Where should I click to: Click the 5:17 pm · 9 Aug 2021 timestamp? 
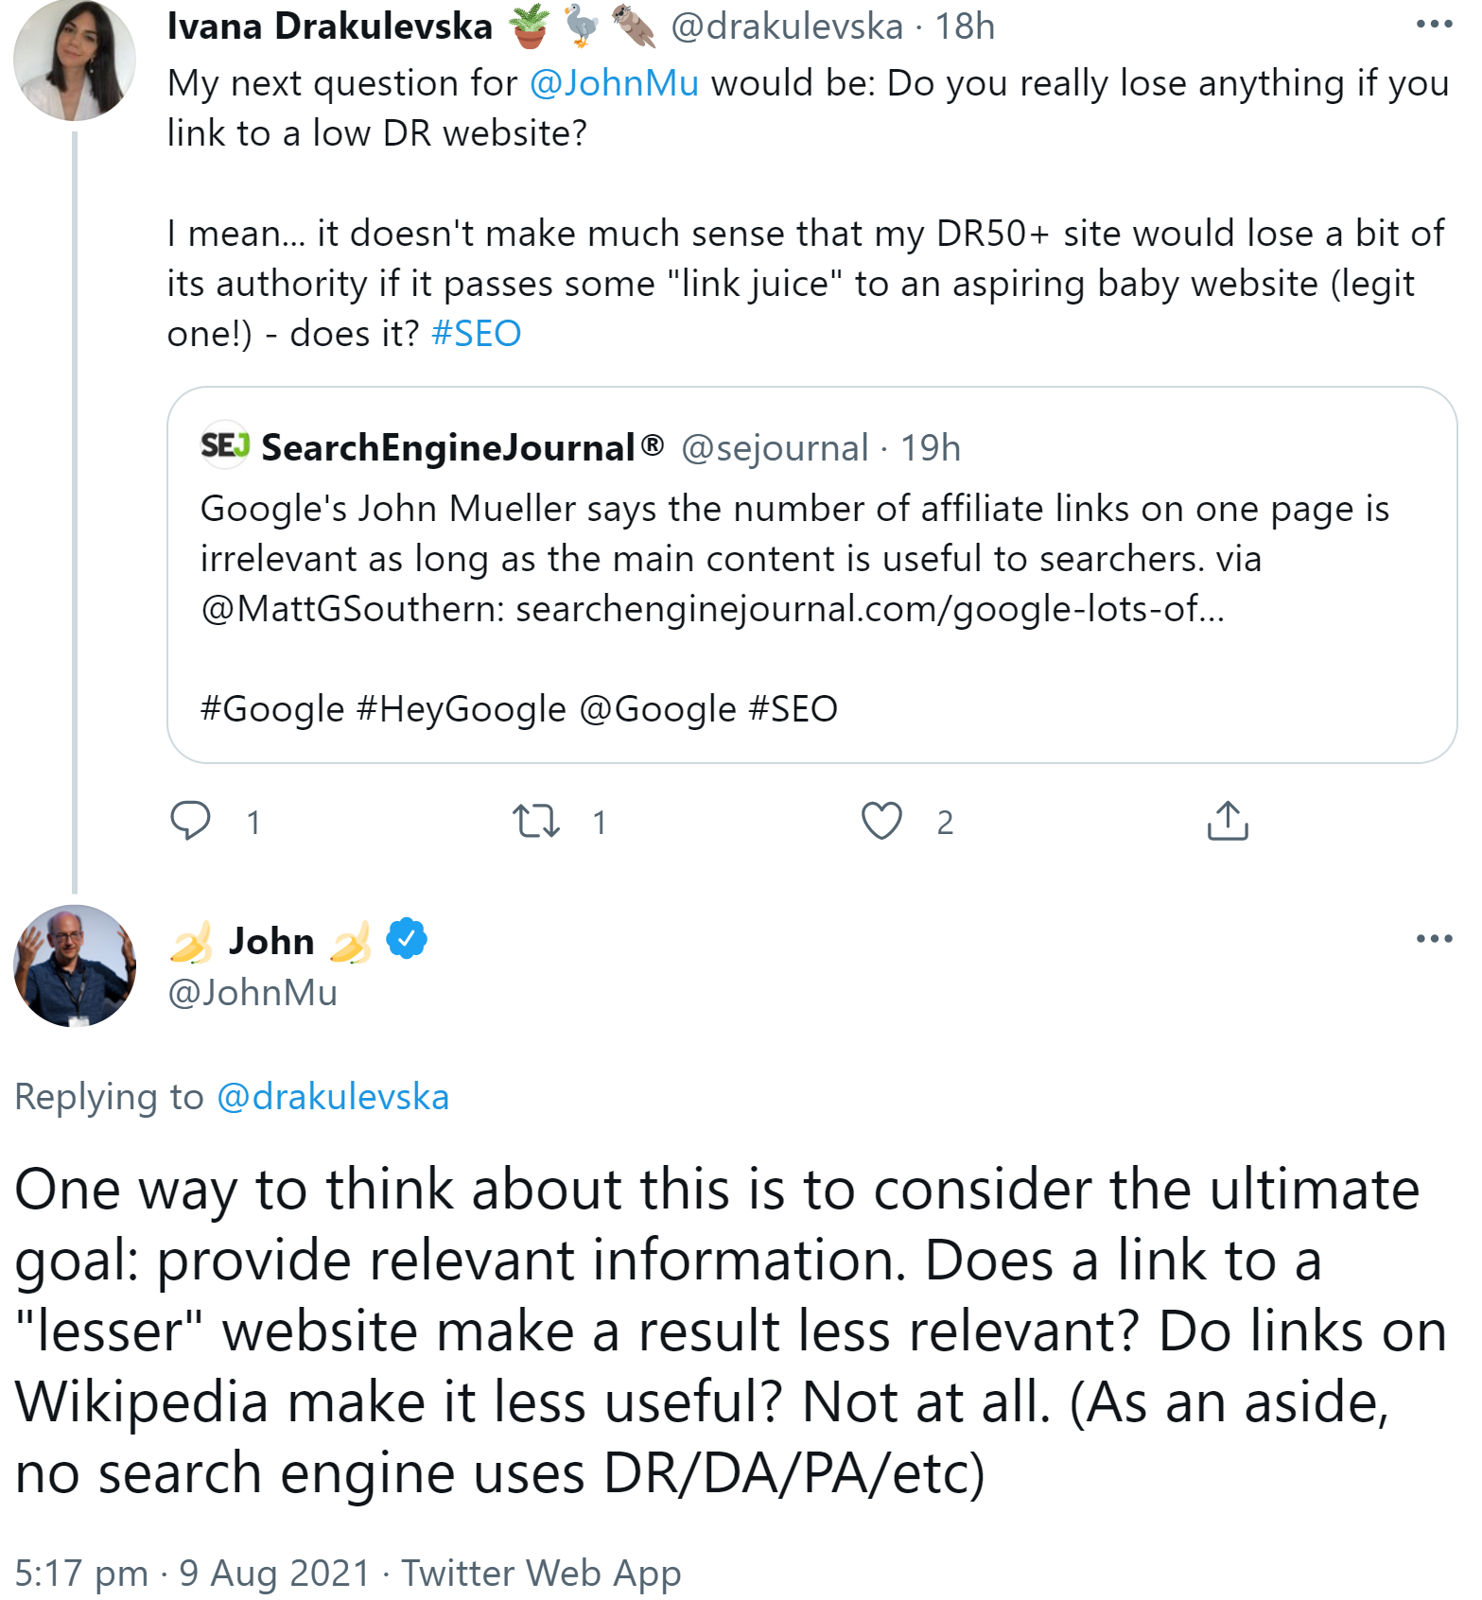(192, 1574)
